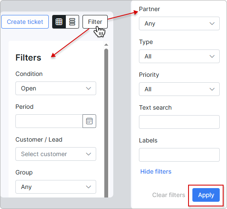The image size is (227, 209).
Task: Click the Hide filters link
Action: pos(156,171)
